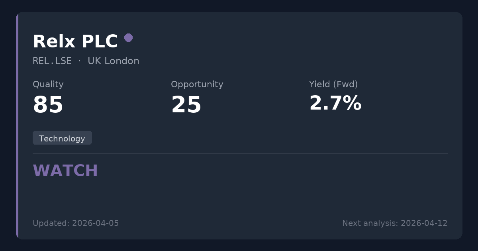Click the Quality score of 85

pos(48,105)
